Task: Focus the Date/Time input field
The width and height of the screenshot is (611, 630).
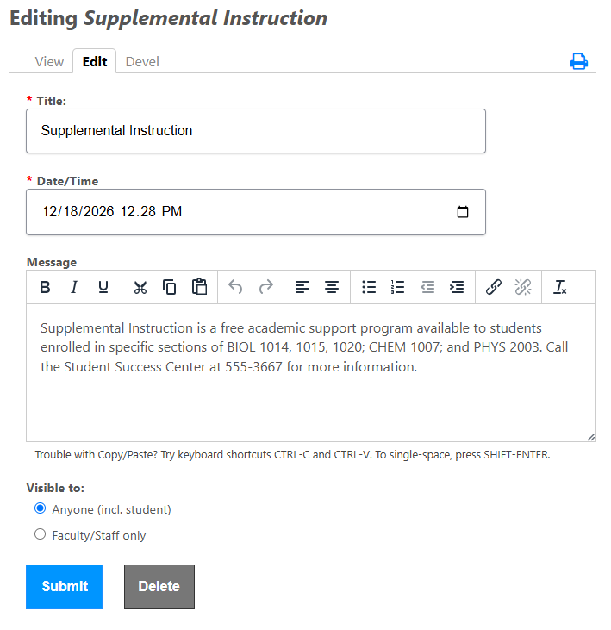Action: pyautogui.click(x=256, y=212)
